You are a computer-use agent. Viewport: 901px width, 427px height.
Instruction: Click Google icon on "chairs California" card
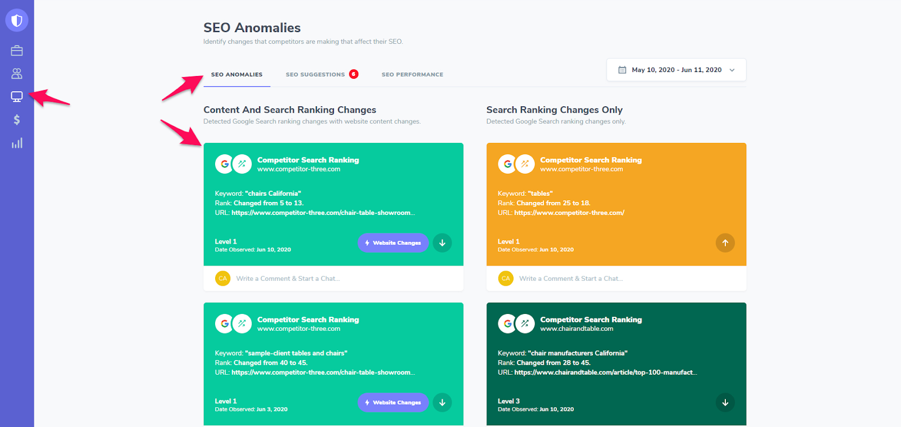pos(225,164)
